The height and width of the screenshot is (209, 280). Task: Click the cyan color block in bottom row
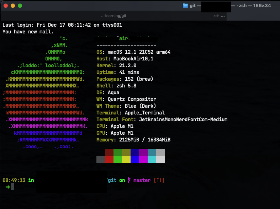click(152, 159)
